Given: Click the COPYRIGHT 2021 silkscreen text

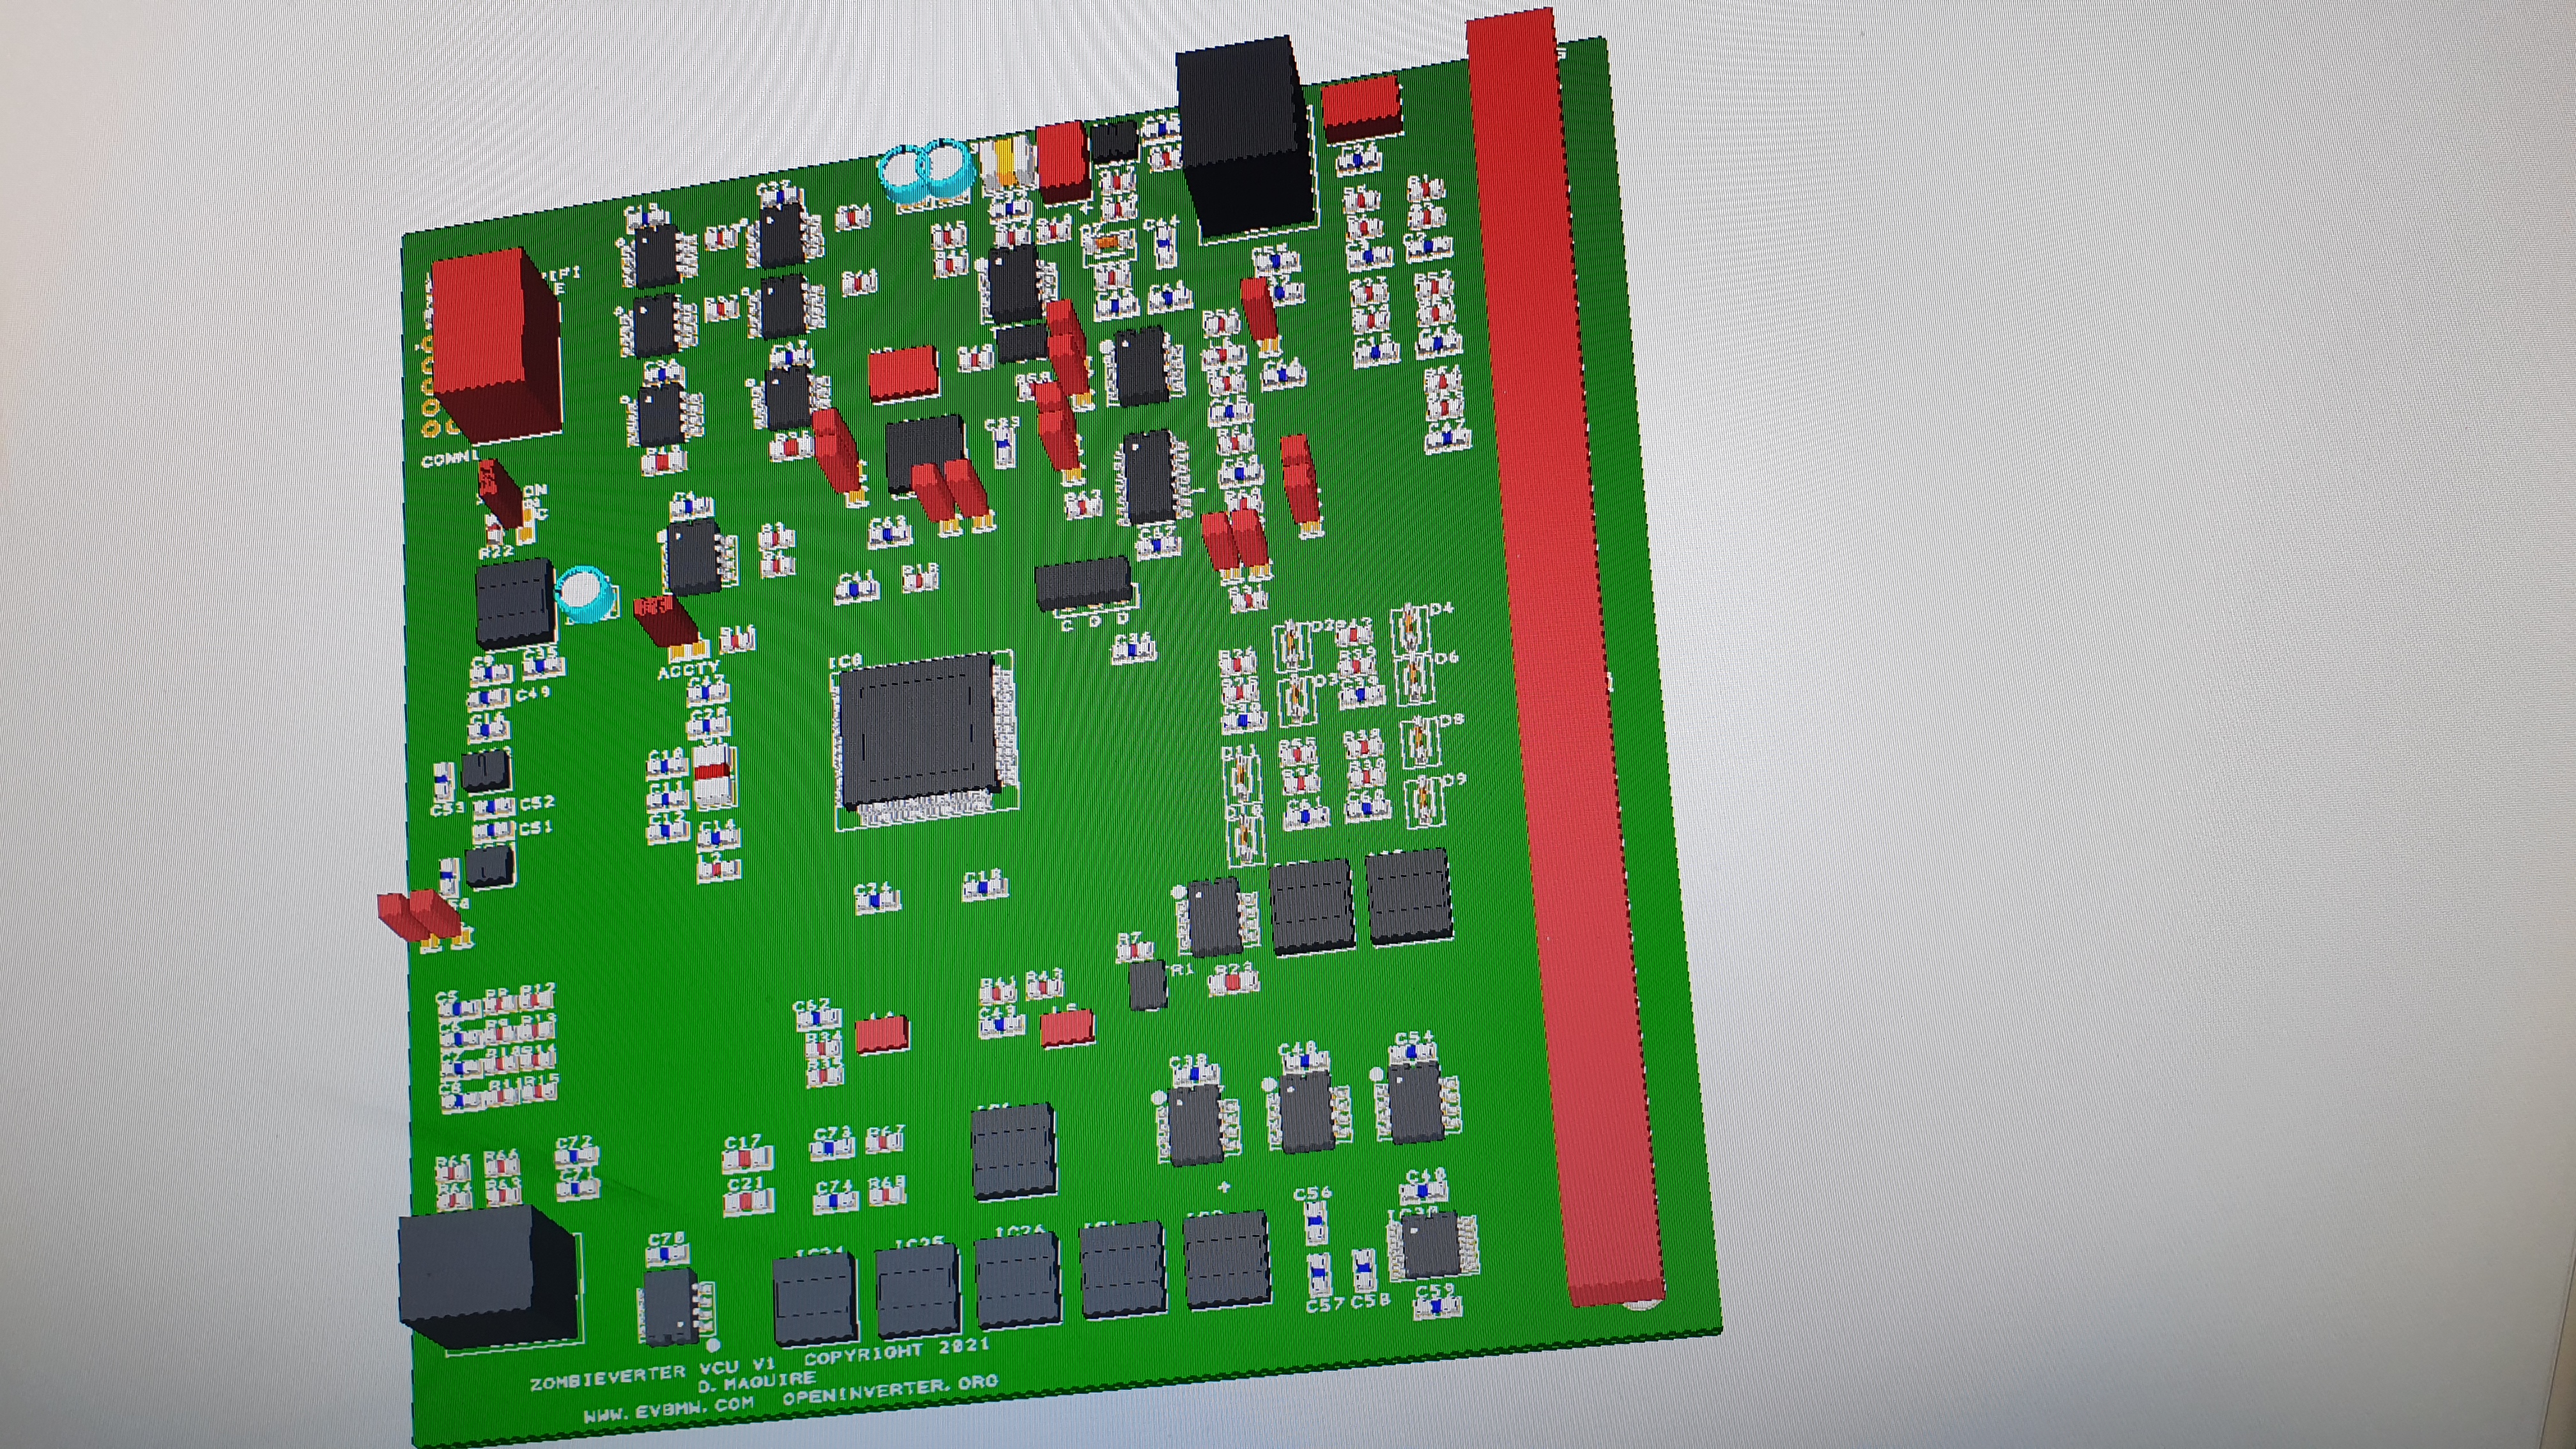Looking at the screenshot, I should 897,1352.
